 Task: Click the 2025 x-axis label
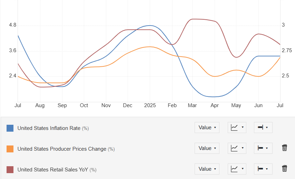150,105
